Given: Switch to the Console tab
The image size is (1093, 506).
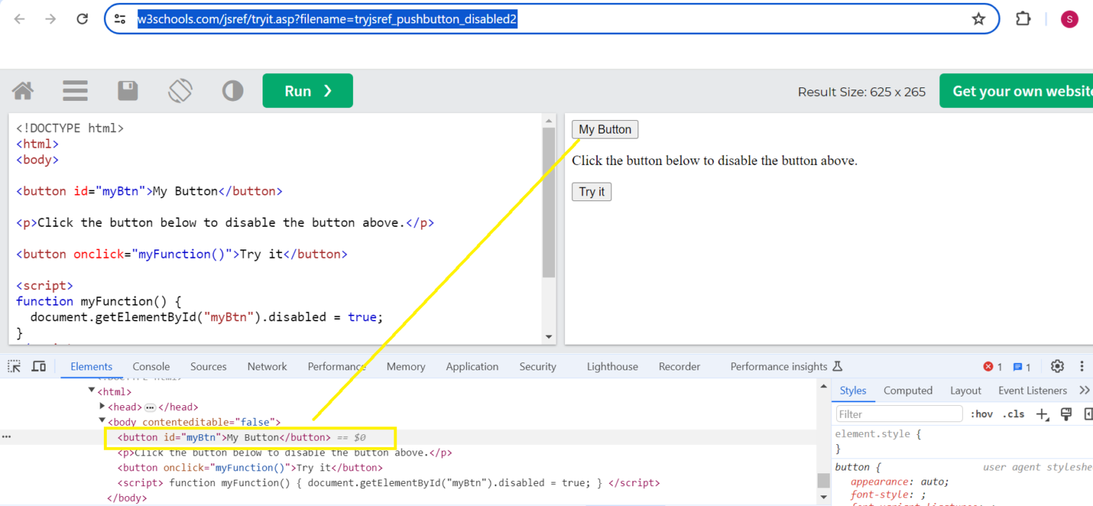Looking at the screenshot, I should pos(151,367).
